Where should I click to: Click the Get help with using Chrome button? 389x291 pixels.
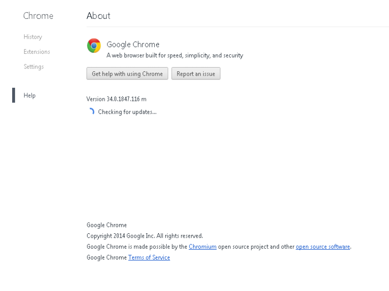click(127, 74)
